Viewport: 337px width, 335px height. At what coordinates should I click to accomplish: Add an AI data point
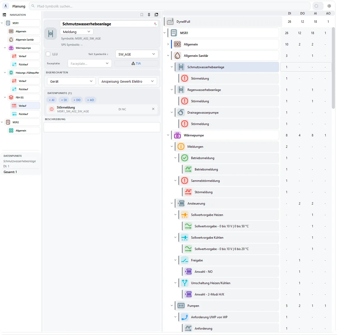click(52, 100)
